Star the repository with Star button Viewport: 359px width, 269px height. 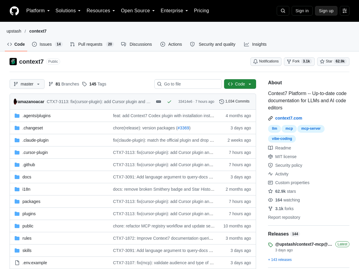333,62
